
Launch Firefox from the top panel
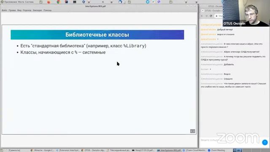click(49, 2)
